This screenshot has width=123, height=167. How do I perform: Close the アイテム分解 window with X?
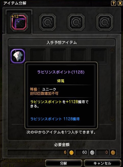click(120, 3)
